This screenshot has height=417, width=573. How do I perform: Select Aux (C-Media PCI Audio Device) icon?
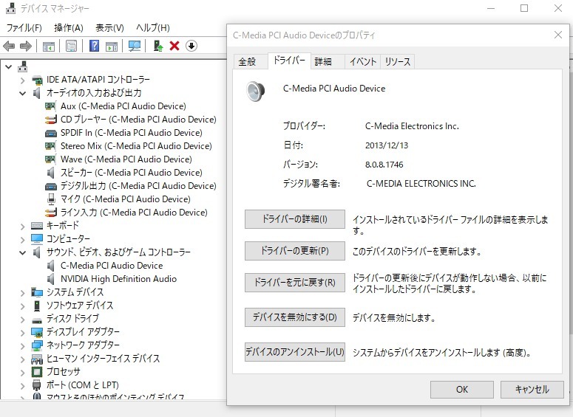click(50, 106)
